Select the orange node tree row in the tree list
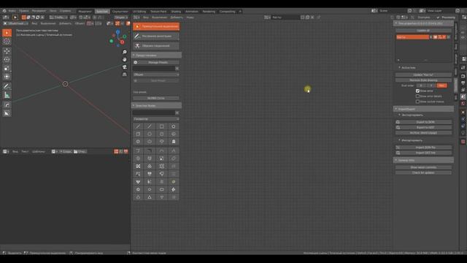This screenshot has height=263, width=467. [x=412, y=37]
